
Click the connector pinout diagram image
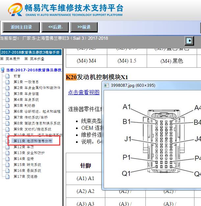(x=152, y=139)
